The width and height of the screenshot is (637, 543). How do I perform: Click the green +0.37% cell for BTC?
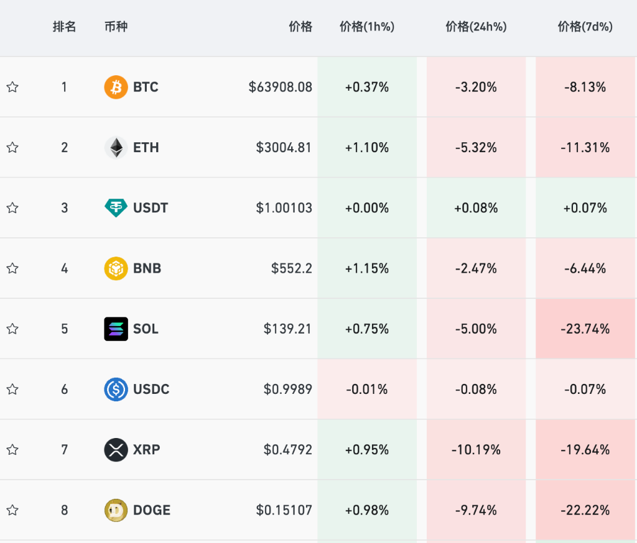[367, 87]
